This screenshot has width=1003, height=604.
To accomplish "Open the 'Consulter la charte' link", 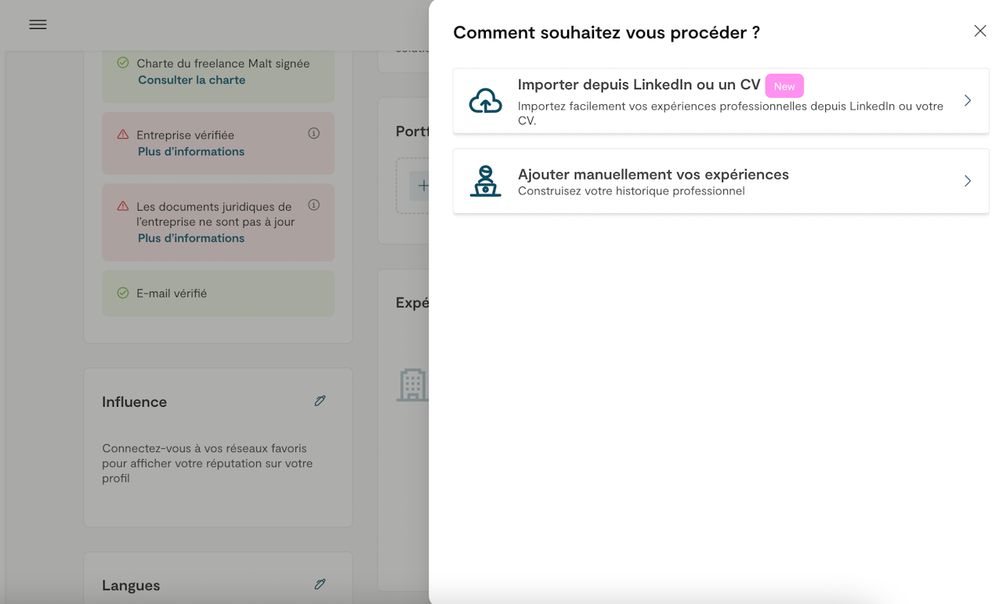I will point(191,80).
